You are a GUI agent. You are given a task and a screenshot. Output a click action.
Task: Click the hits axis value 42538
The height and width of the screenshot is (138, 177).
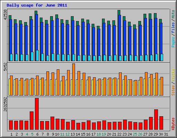point(5,14)
